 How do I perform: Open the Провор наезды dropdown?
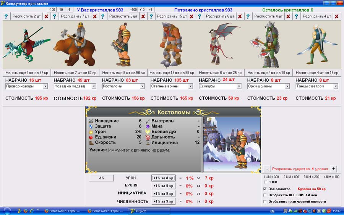[45, 86]
